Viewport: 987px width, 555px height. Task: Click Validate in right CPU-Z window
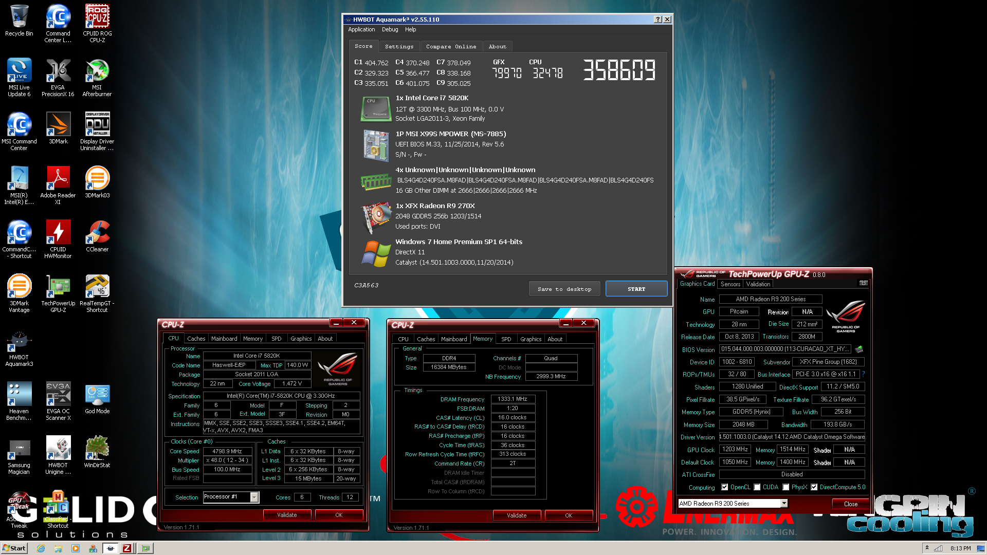[517, 515]
